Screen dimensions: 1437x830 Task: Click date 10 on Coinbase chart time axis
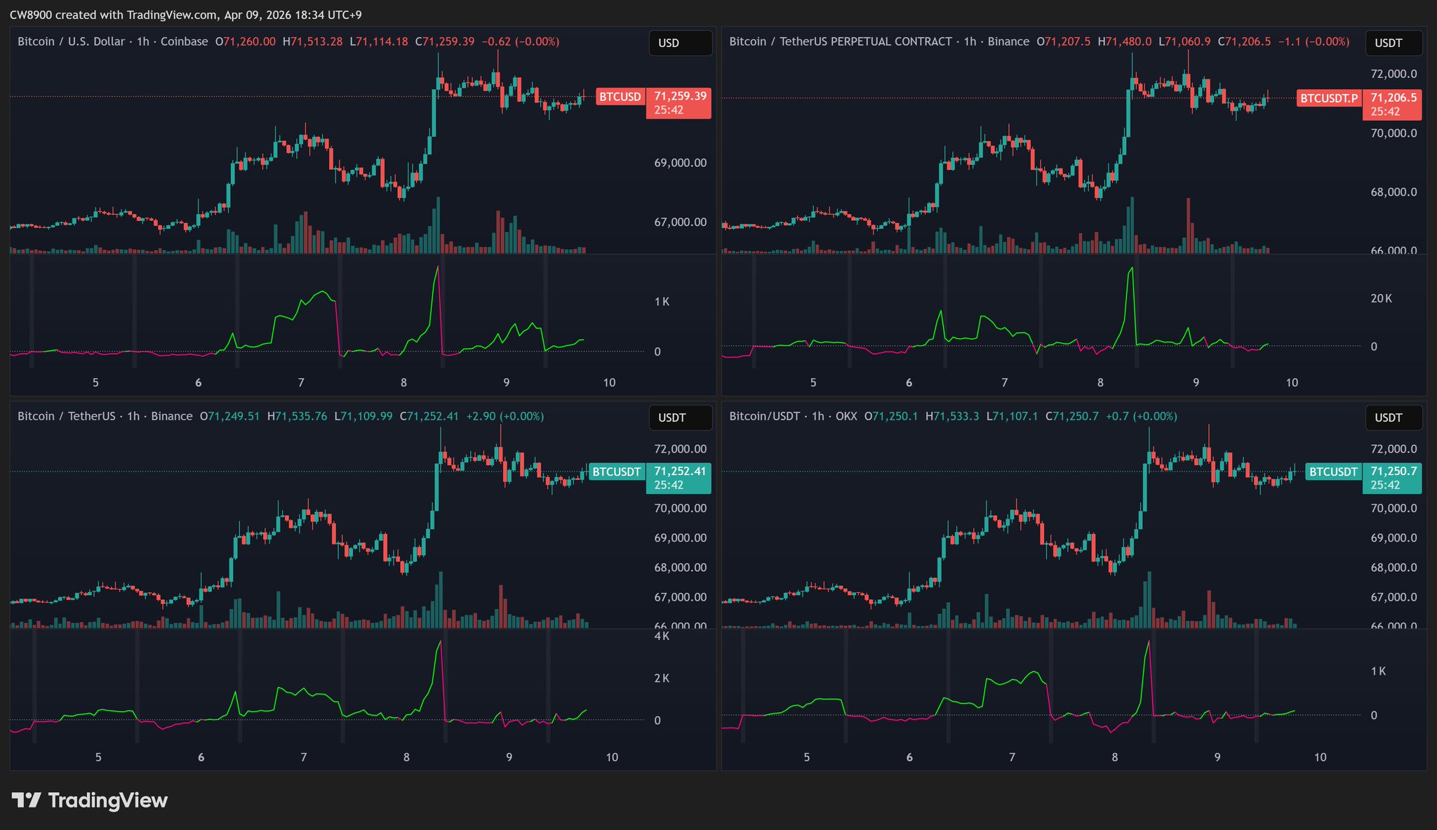(x=609, y=382)
